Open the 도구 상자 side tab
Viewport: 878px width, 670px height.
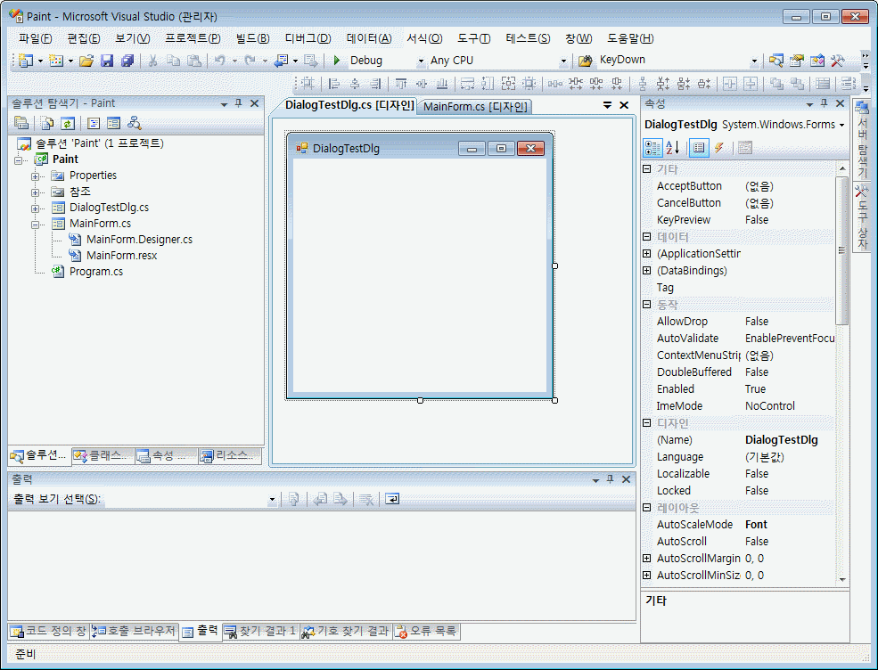pyautogui.click(x=862, y=217)
